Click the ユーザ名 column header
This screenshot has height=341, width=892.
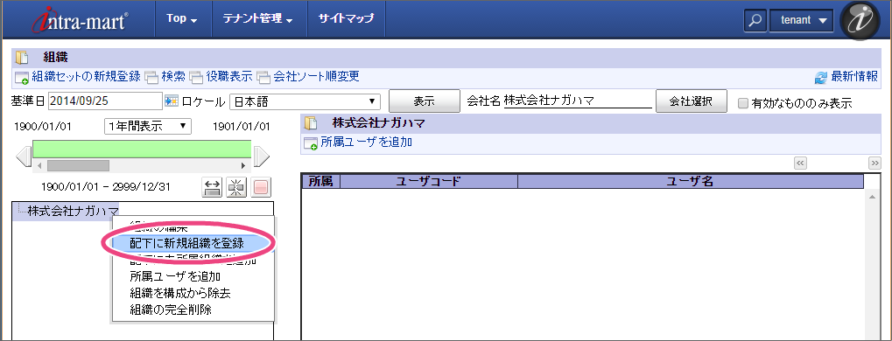(690, 181)
